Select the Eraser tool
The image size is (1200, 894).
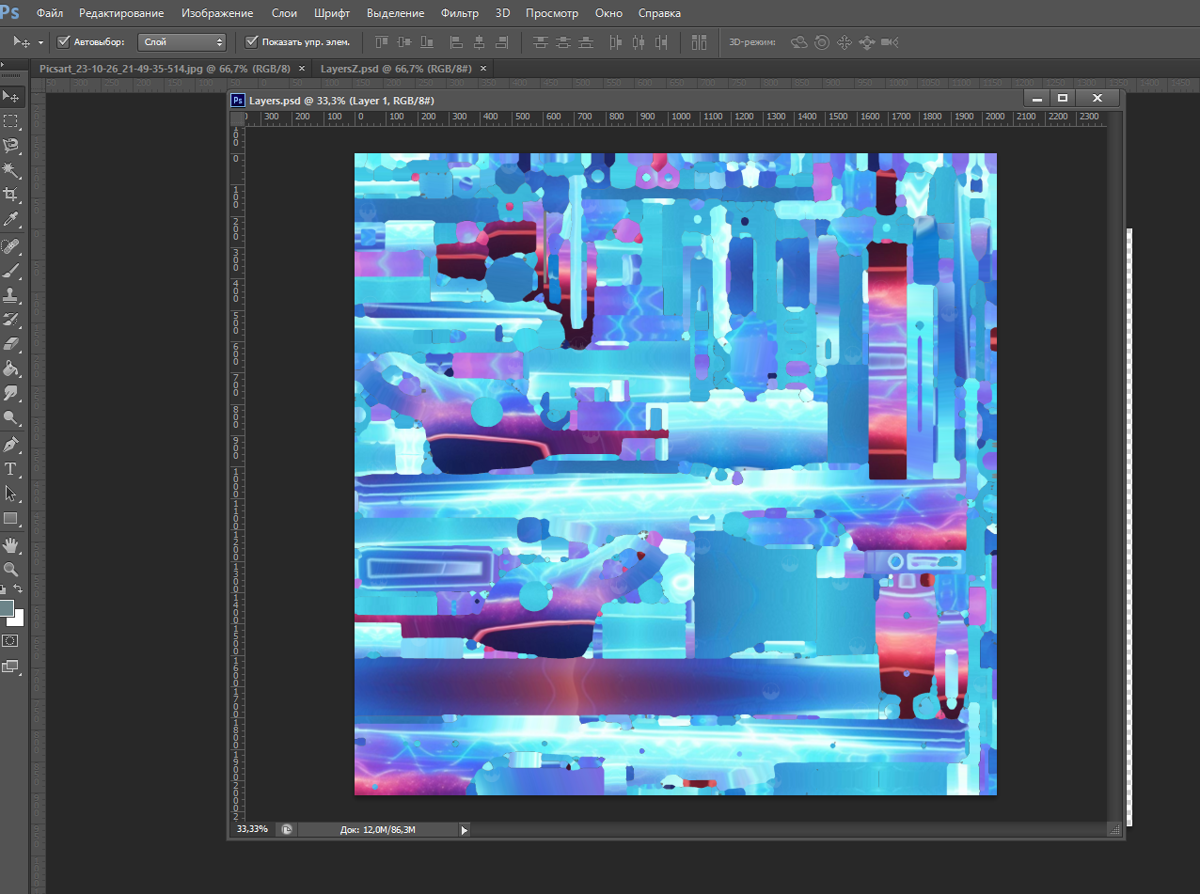coord(11,344)
